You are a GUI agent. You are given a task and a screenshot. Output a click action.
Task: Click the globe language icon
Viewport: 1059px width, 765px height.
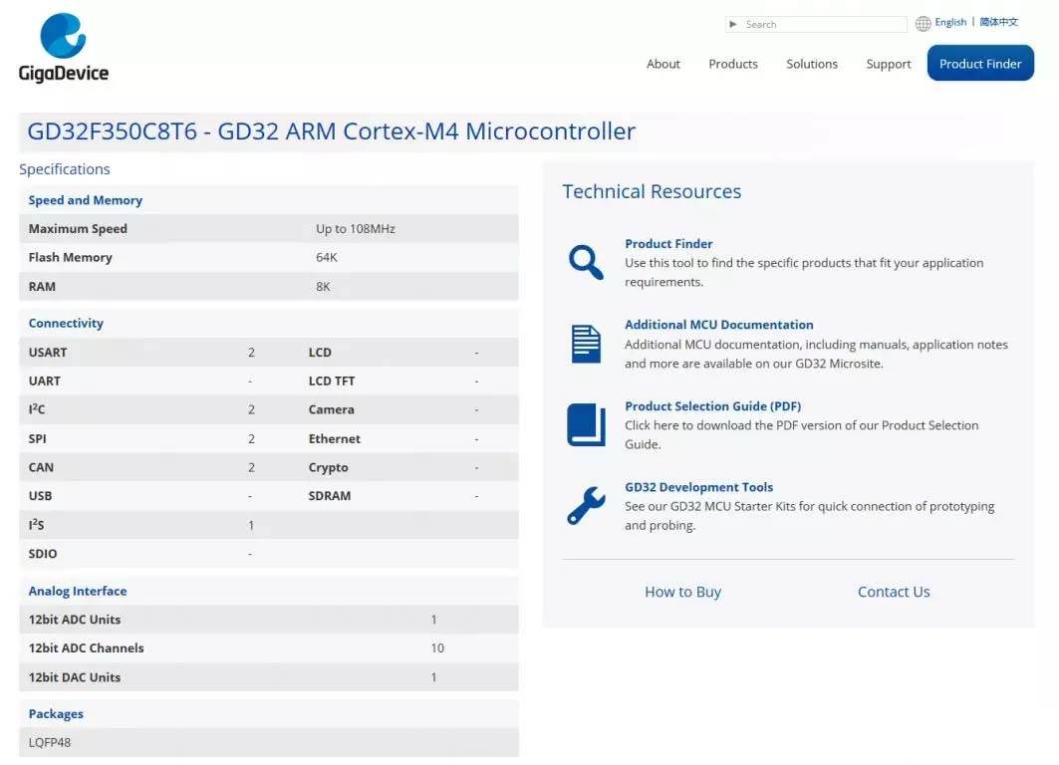923,24
